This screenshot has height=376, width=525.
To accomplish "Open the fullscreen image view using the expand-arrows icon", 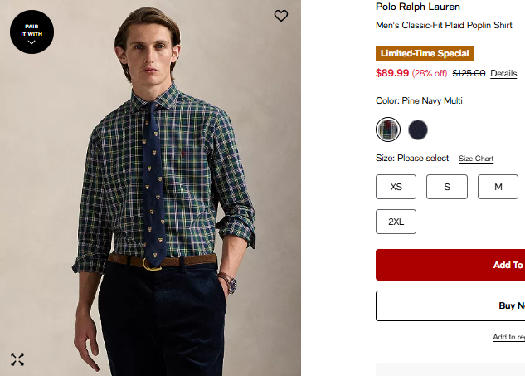I will (17, 359).
